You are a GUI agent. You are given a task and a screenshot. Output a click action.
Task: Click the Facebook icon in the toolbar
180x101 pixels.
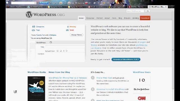click(113, 3)
